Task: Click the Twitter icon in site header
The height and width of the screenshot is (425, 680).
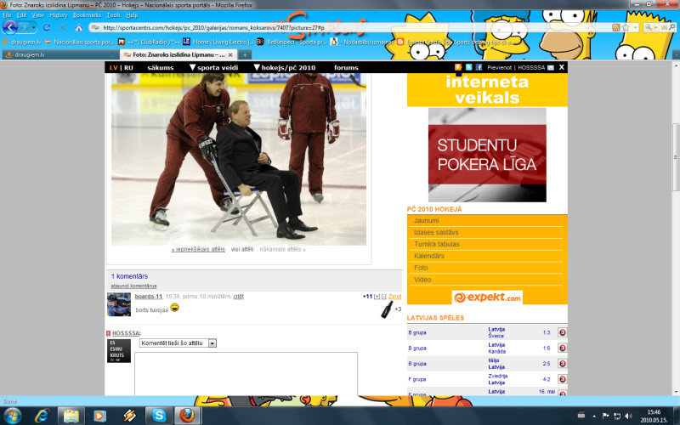Action: (x=468, y=67)
